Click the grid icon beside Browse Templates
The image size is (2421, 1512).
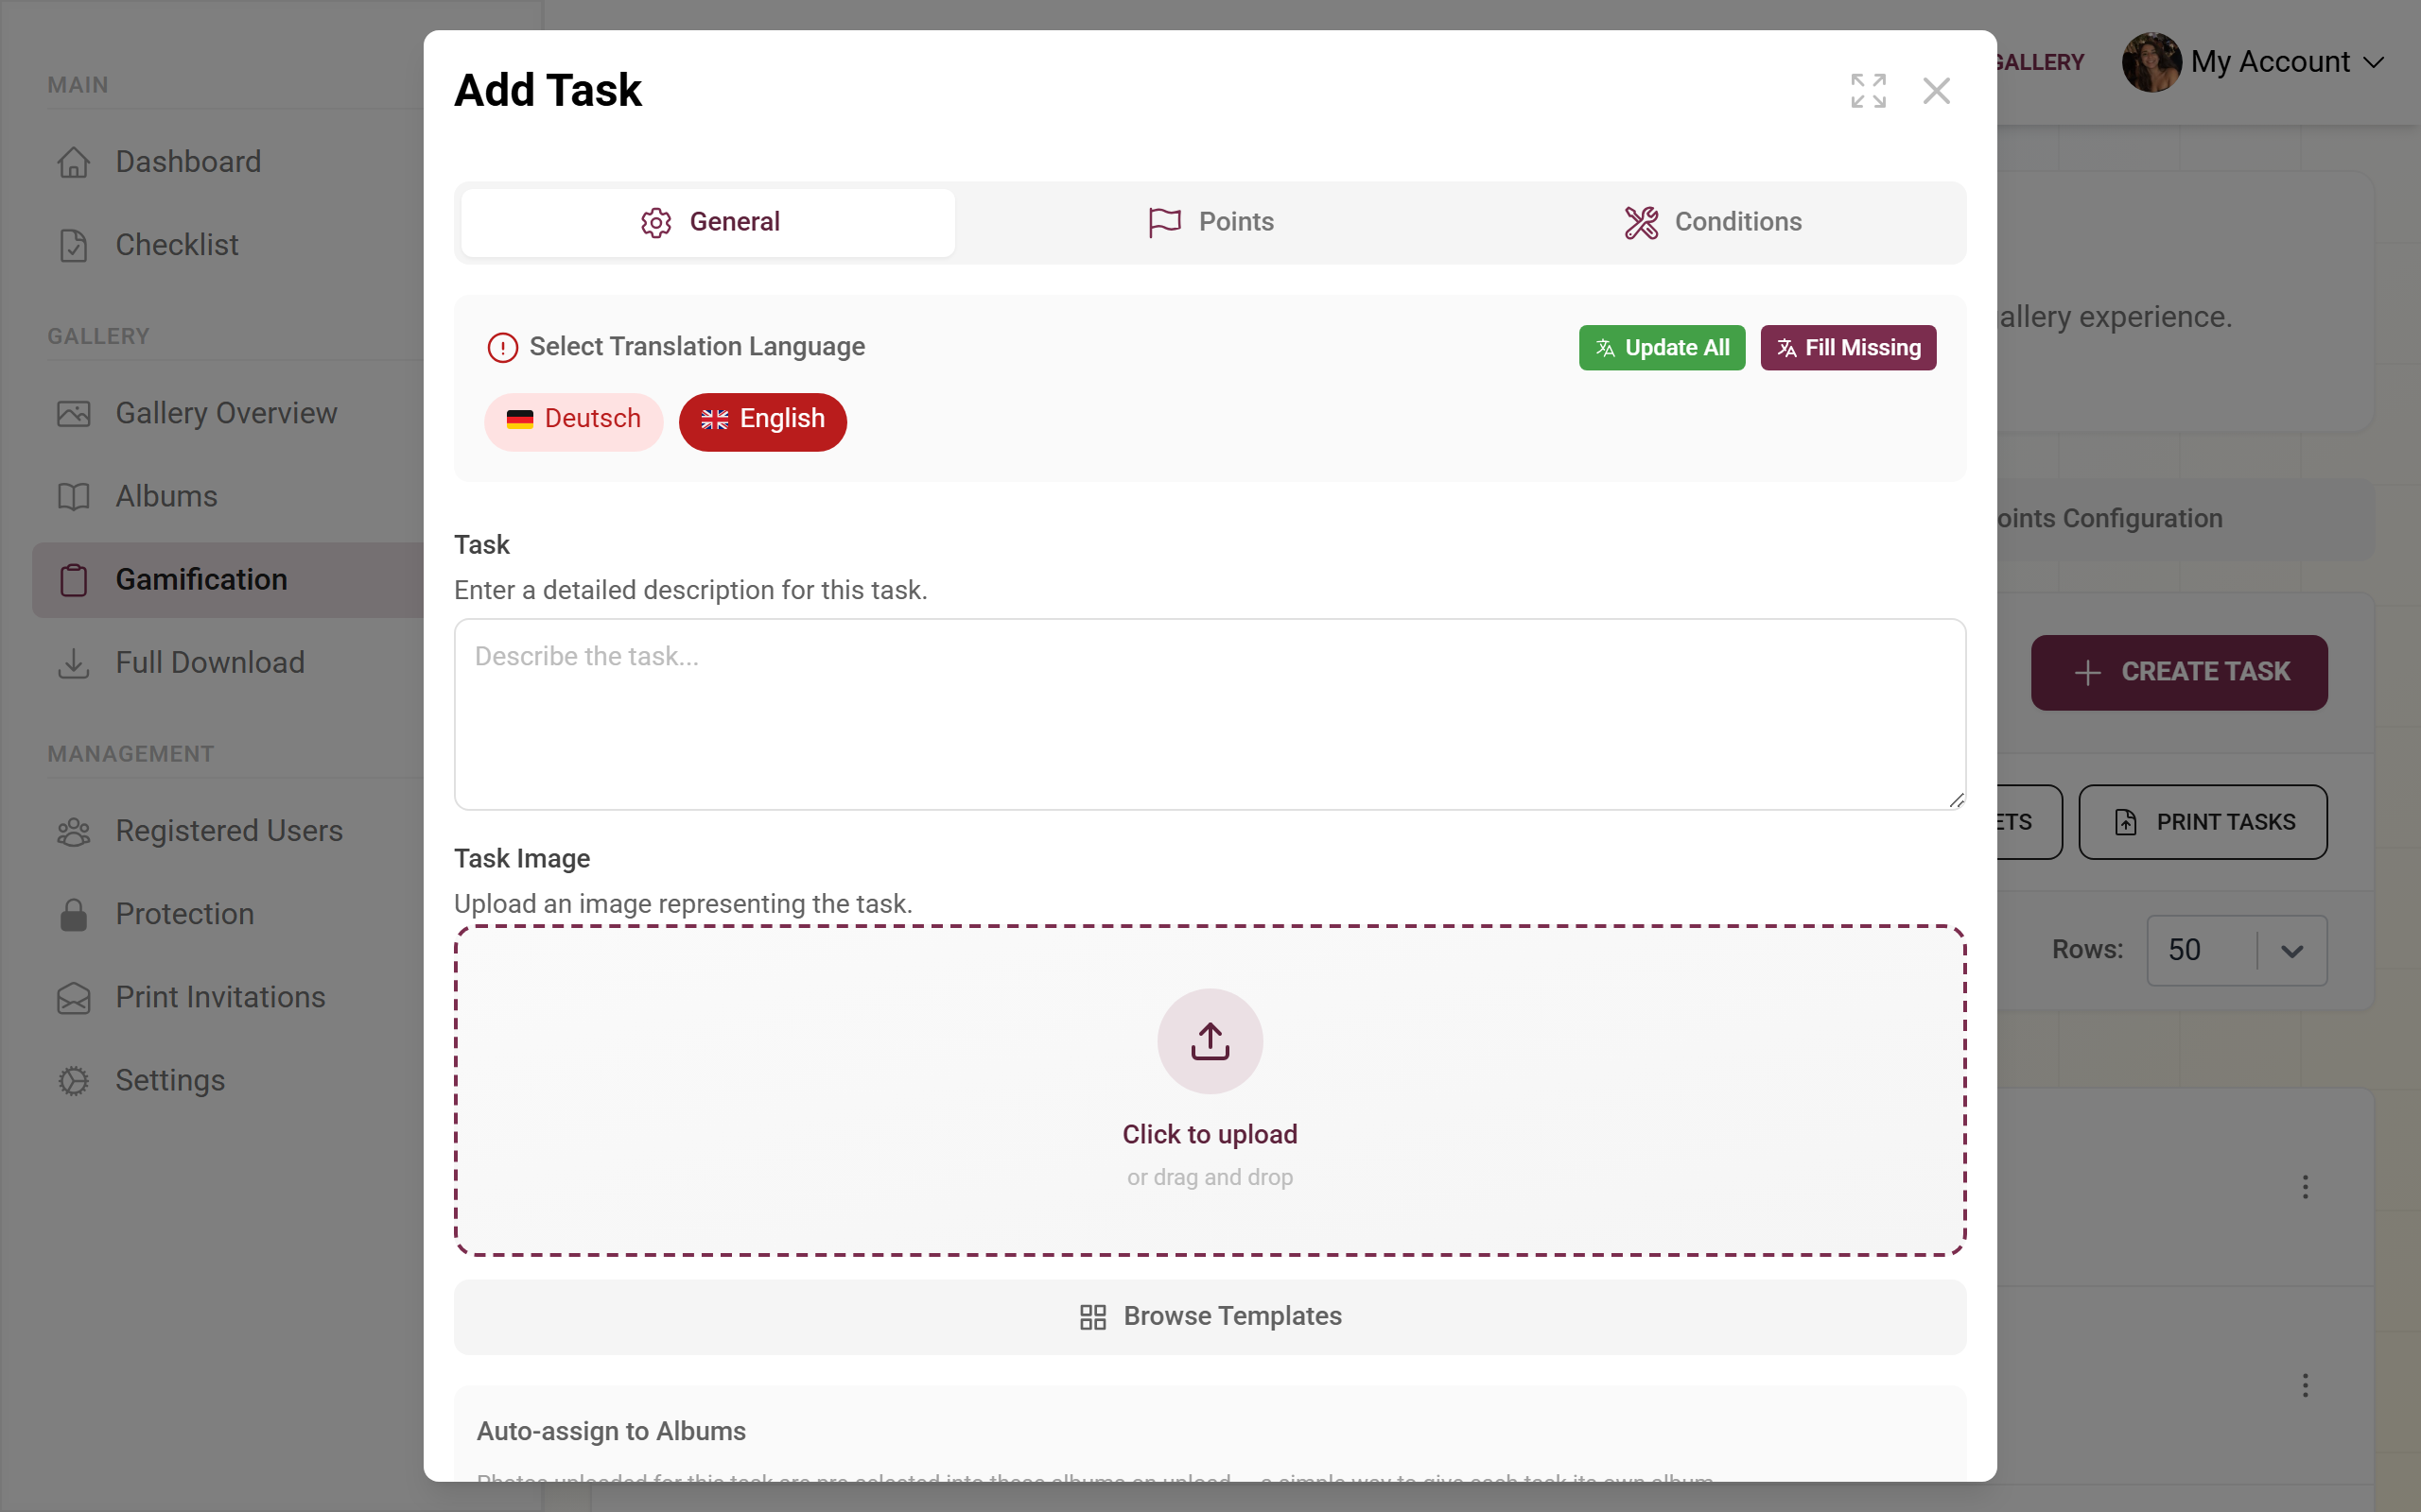(x=1092, y=1317)
